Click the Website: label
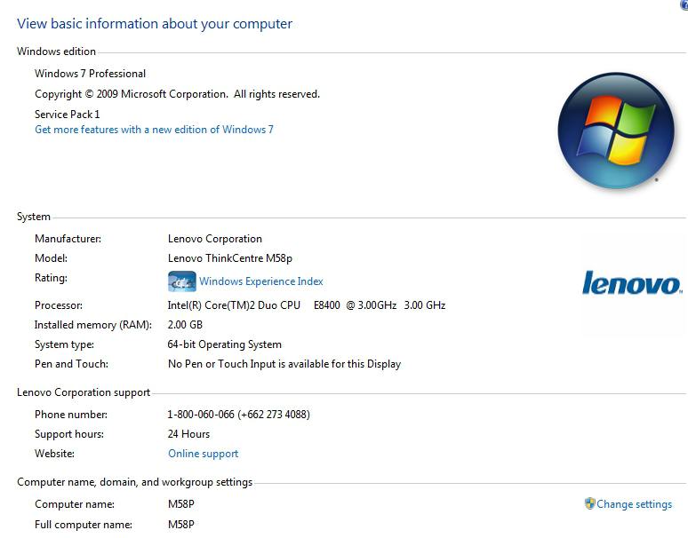 click(54, 454)
